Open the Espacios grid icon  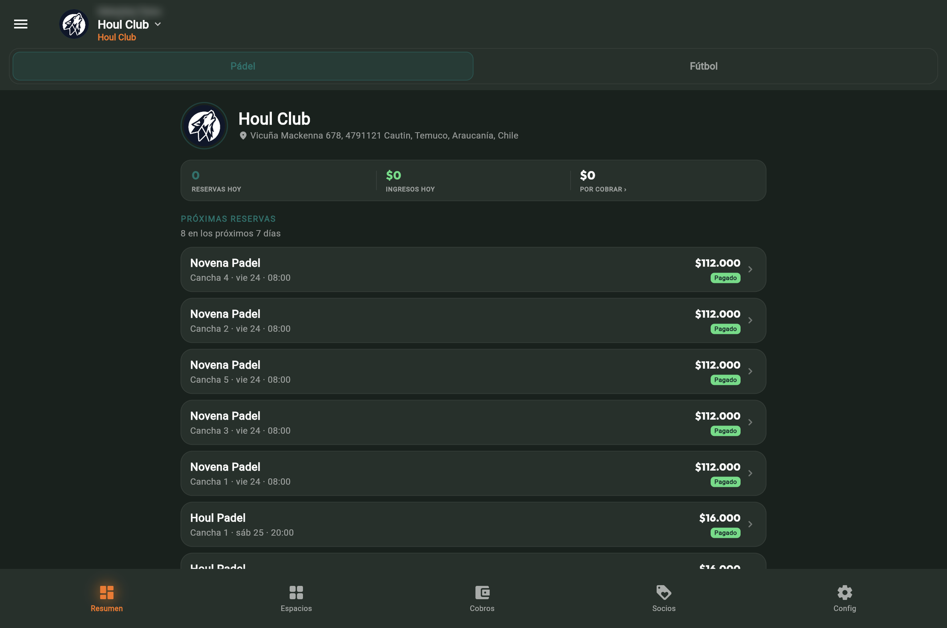[x=296, y=593]
